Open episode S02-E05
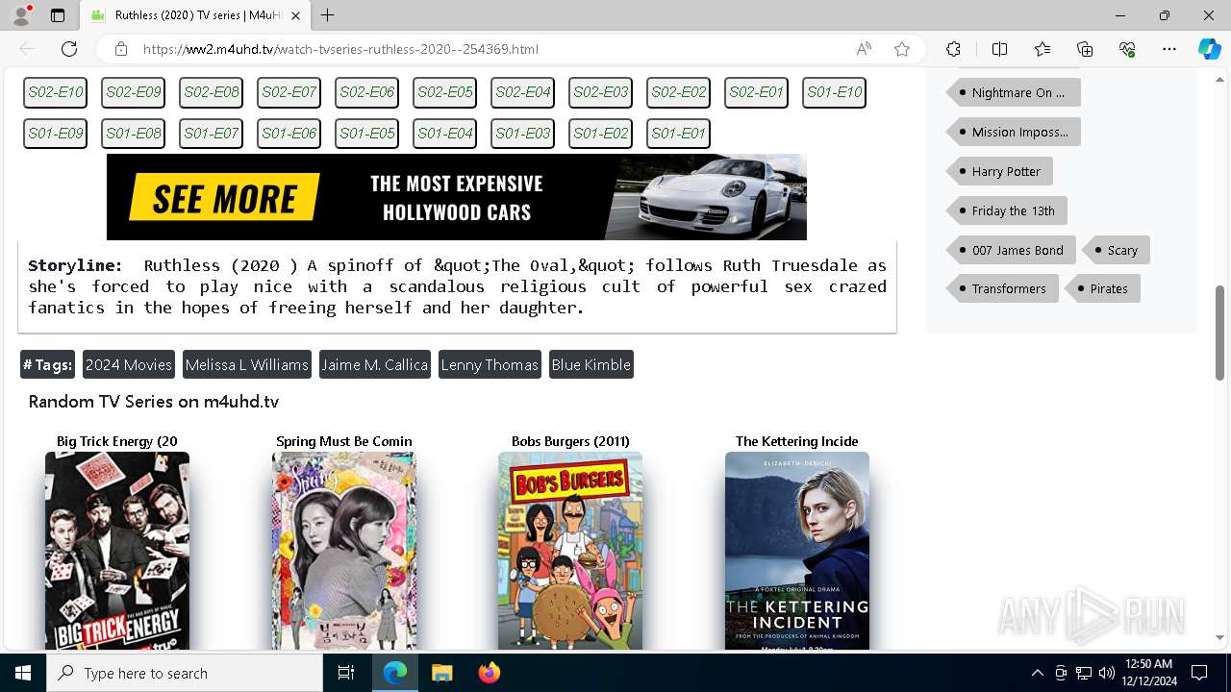 tap(444, 92)
